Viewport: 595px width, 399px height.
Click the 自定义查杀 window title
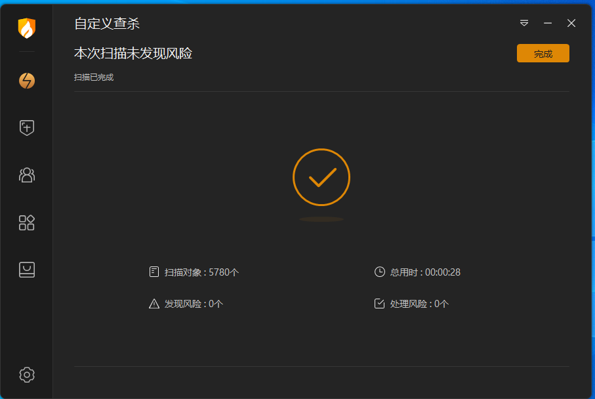pyautogui.click(x=107, y=24)
